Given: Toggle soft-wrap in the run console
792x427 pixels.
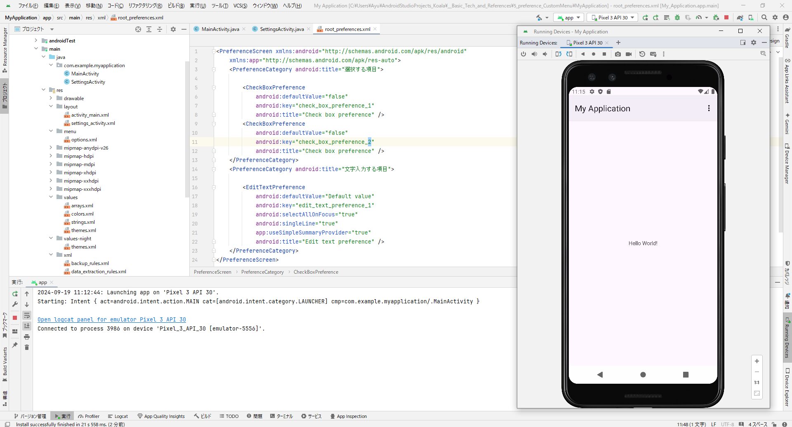Looking at the screenshot, I should click(27, 315).
